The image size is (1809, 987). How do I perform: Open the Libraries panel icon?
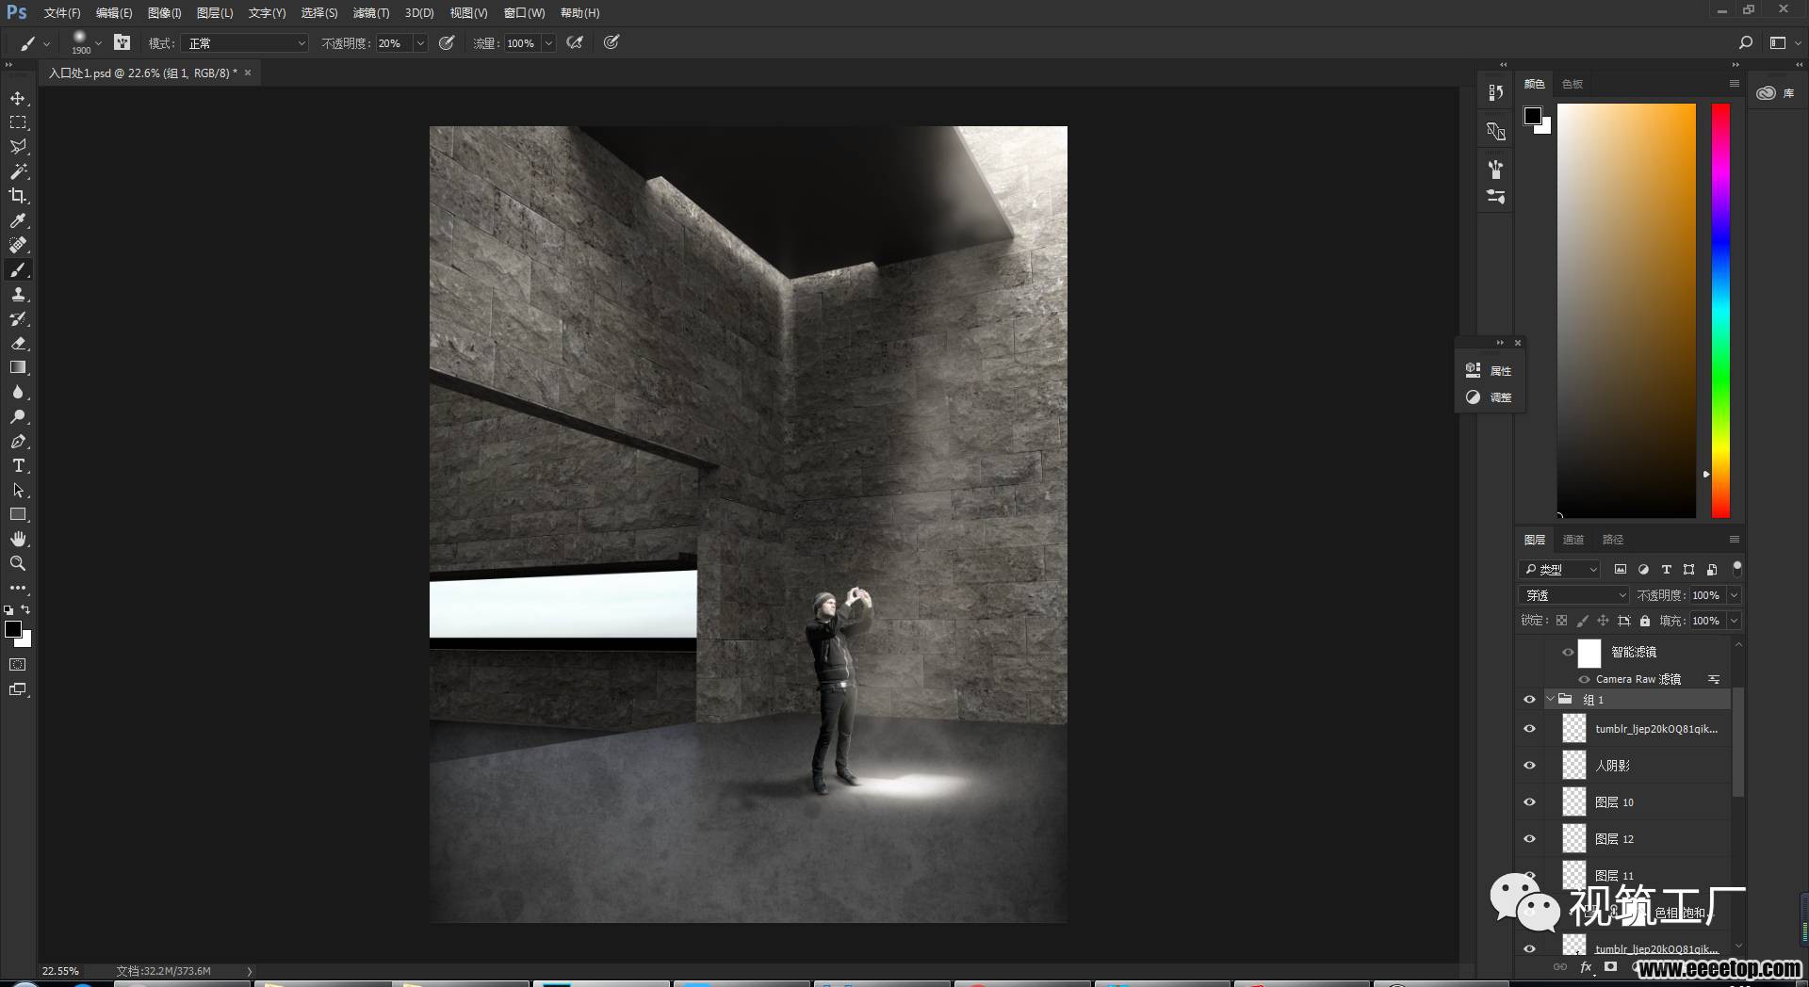[1766, 92]
